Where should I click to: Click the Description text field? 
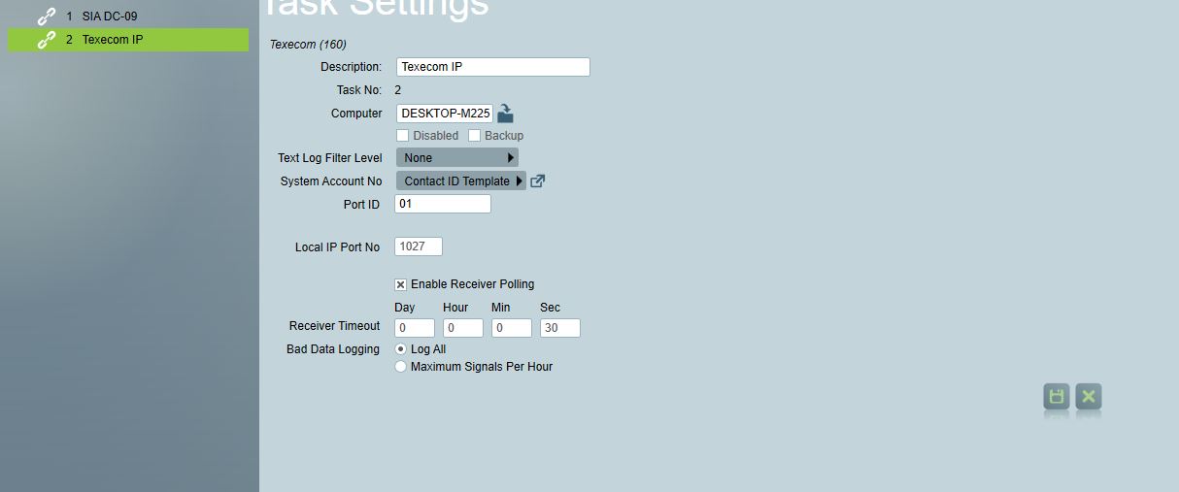click(x=492, y=67)
